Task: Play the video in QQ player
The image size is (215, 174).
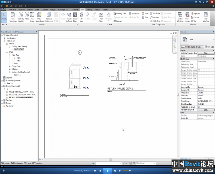Action: [107, 171]
